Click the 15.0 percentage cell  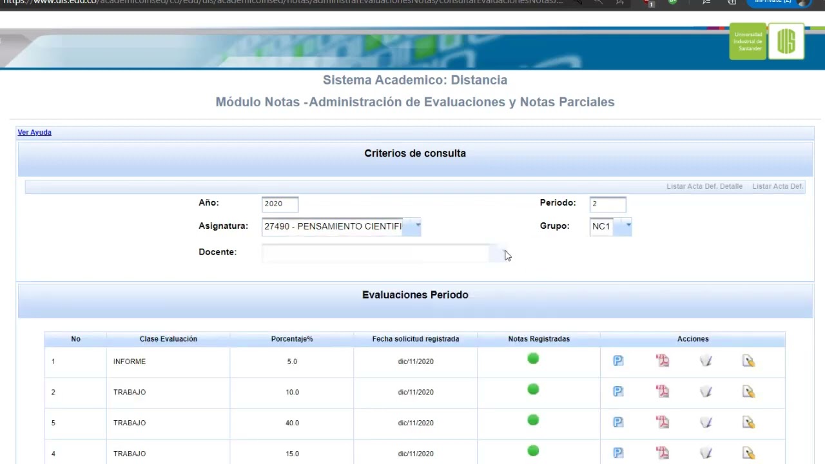pyautogui.click(x=292, y=452)
